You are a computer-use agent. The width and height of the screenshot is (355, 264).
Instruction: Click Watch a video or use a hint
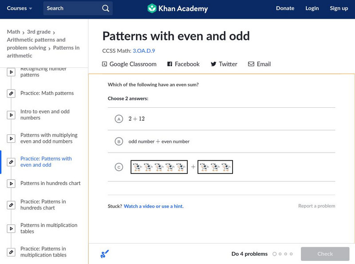click(154, 206)
